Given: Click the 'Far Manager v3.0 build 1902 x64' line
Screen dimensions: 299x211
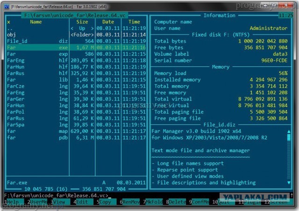Looking at the screenshot, I should pyautogui.click(x=196, y=131).
